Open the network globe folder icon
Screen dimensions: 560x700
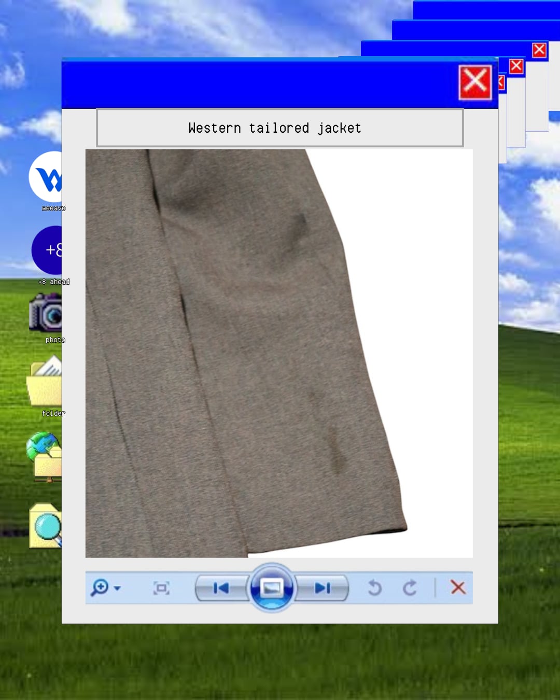point(44,457)
